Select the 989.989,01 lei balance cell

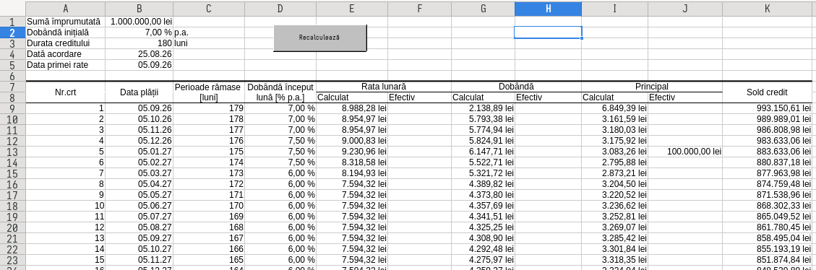pyautogui.click(x=767, y=118)
